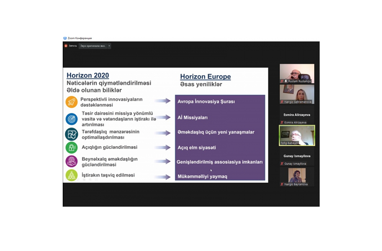Screen dimensions: 382x251
Task: Open the original sound dropdown arrow
Action: (109, 46)
